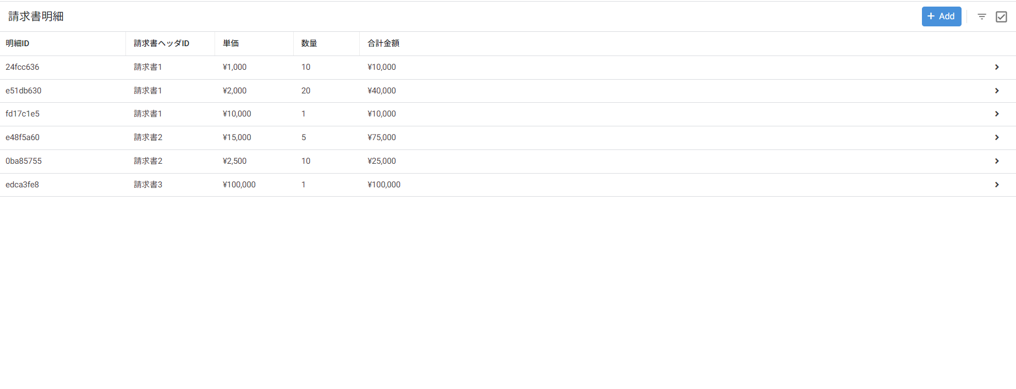This screenshot has width=1016, height=389.
Task: Click total amount ¥40,000
Action: (x=382, y=91)
